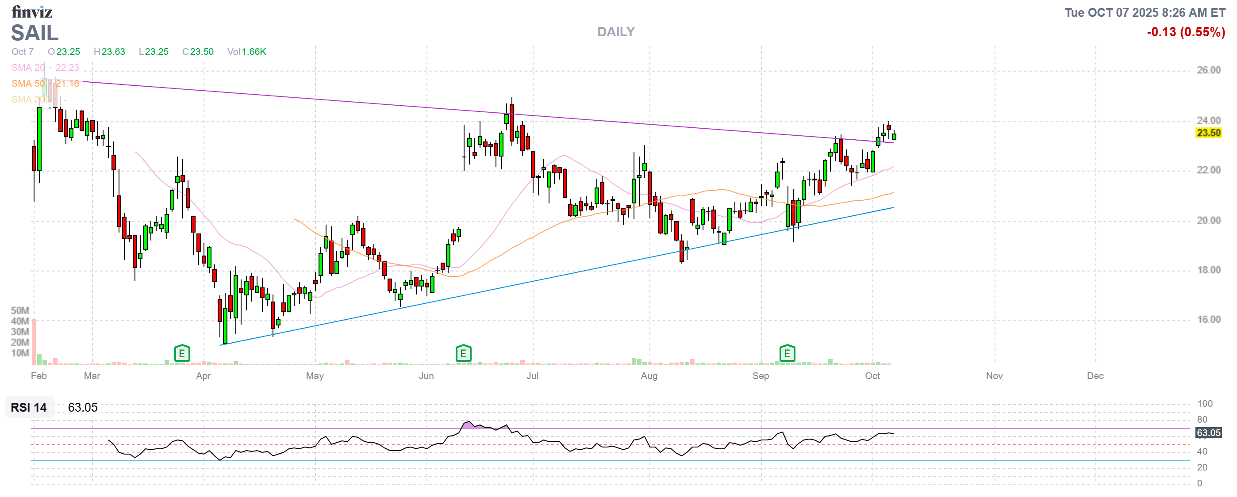Select the Oct label on time axis
This screenshot has height=497, width=1237.
click(872, 376)
